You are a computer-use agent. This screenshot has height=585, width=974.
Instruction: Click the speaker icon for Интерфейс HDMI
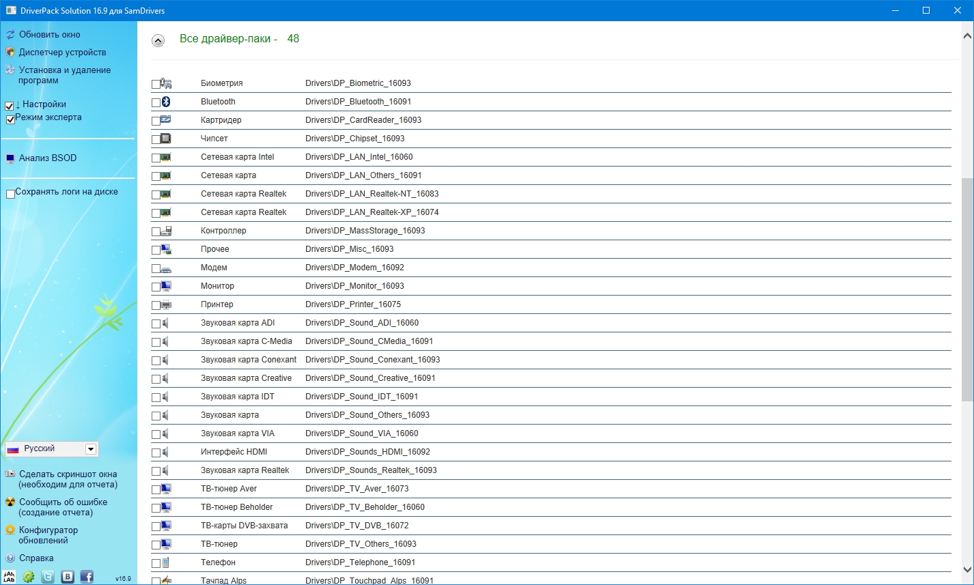tap(165, 452)
